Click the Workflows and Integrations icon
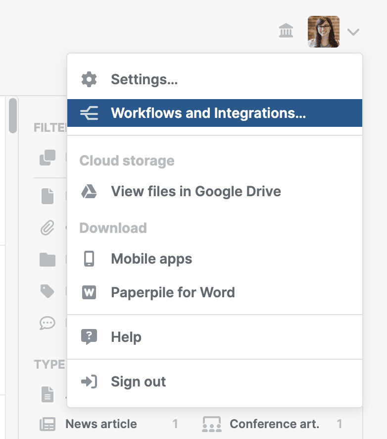 pyautogui.click(x=89, y=113)
